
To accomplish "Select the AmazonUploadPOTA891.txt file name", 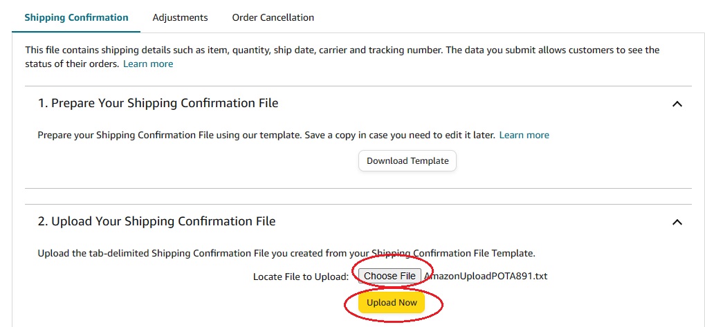I will (486, 276).
